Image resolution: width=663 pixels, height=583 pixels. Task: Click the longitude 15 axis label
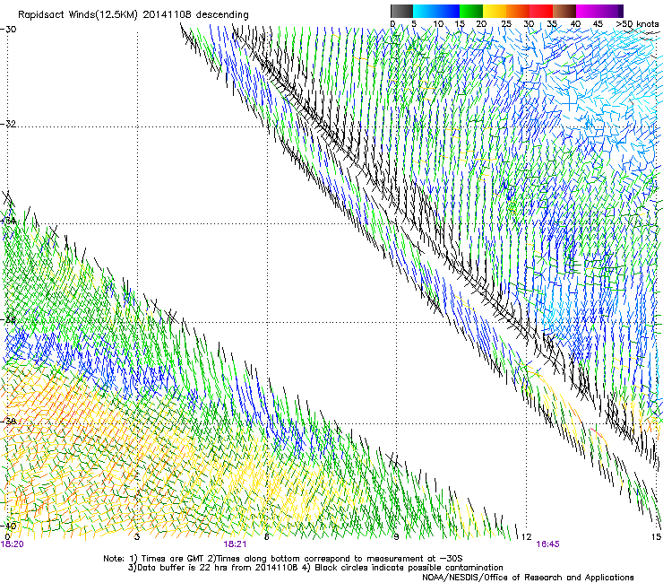click(656, 537)
